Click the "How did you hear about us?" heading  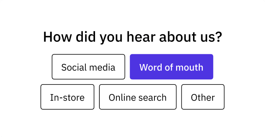132,37
